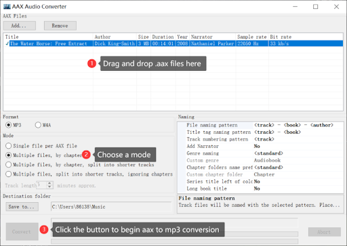Sort files by the Duration column header
Viewport: 347px width, 246px height.
[163, 36]
